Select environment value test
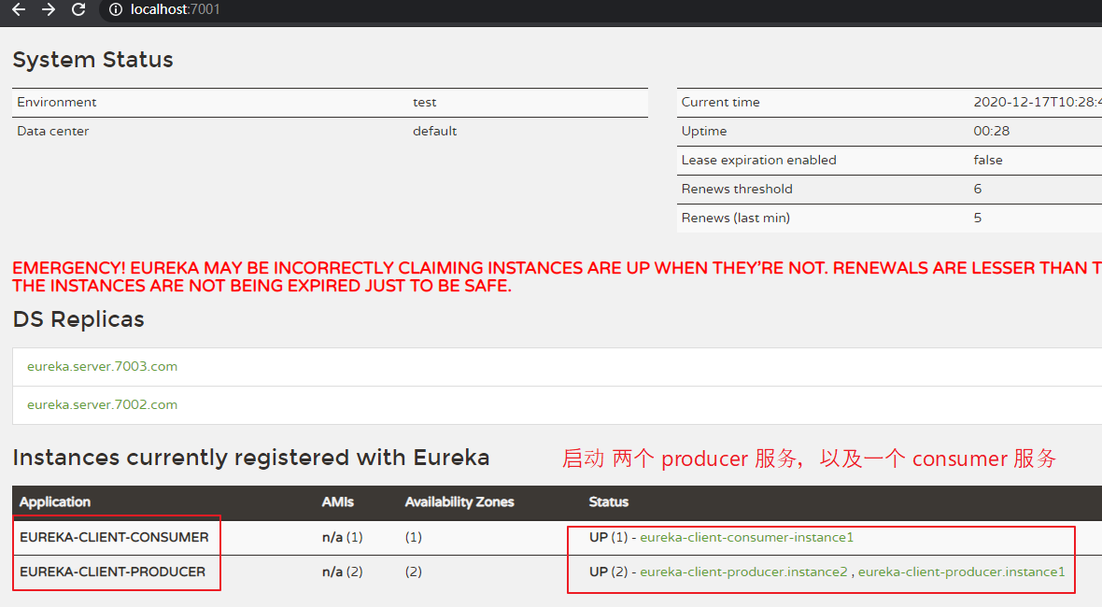 [425, 103]
